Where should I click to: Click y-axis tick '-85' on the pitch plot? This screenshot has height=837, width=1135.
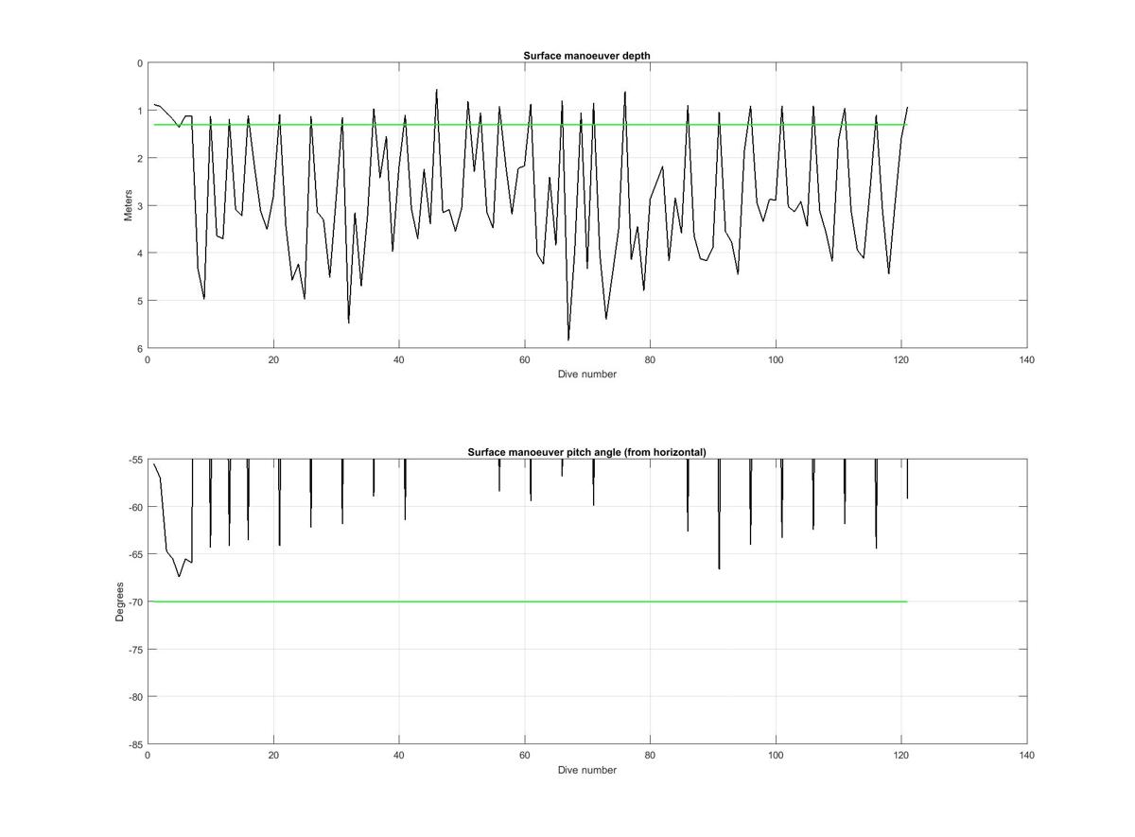(x=134, y=744)
